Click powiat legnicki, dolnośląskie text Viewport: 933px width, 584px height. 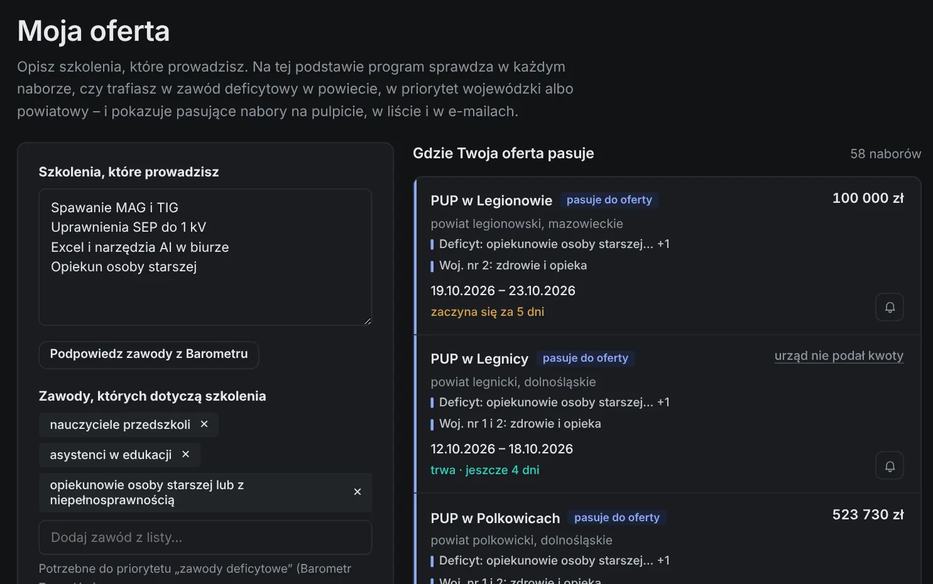pos(513,382)
